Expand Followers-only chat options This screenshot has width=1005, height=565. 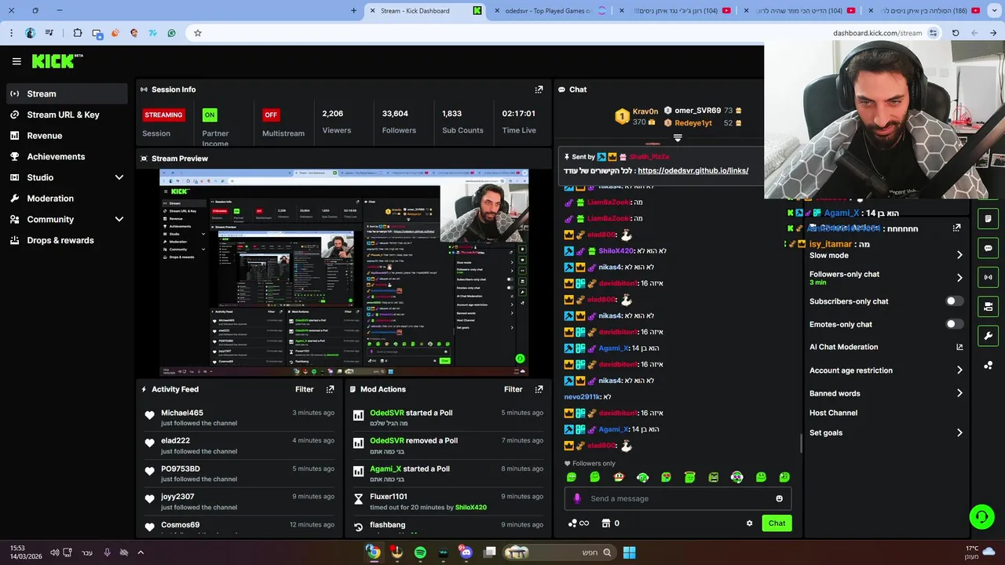[959, 278]
